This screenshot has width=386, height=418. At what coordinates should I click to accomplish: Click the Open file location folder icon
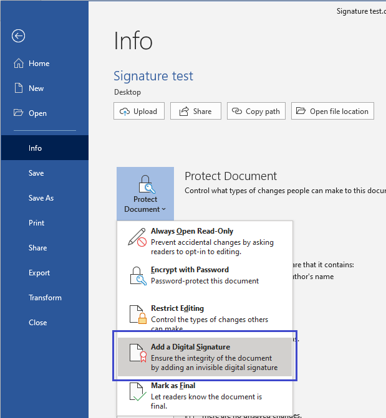tap(301, 111)
